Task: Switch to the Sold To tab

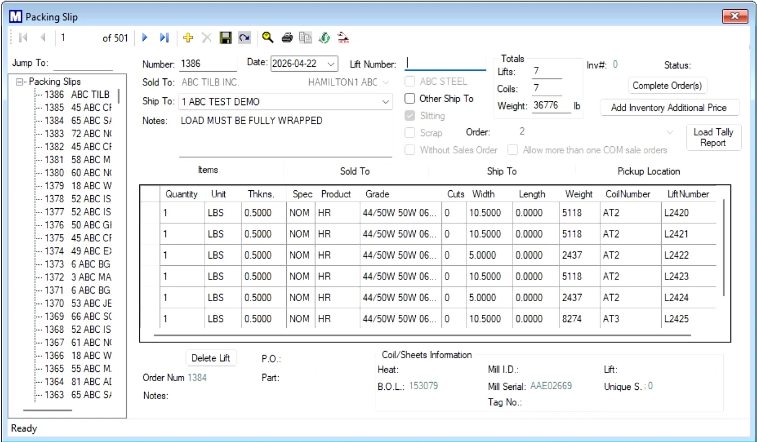Action: 355,171
